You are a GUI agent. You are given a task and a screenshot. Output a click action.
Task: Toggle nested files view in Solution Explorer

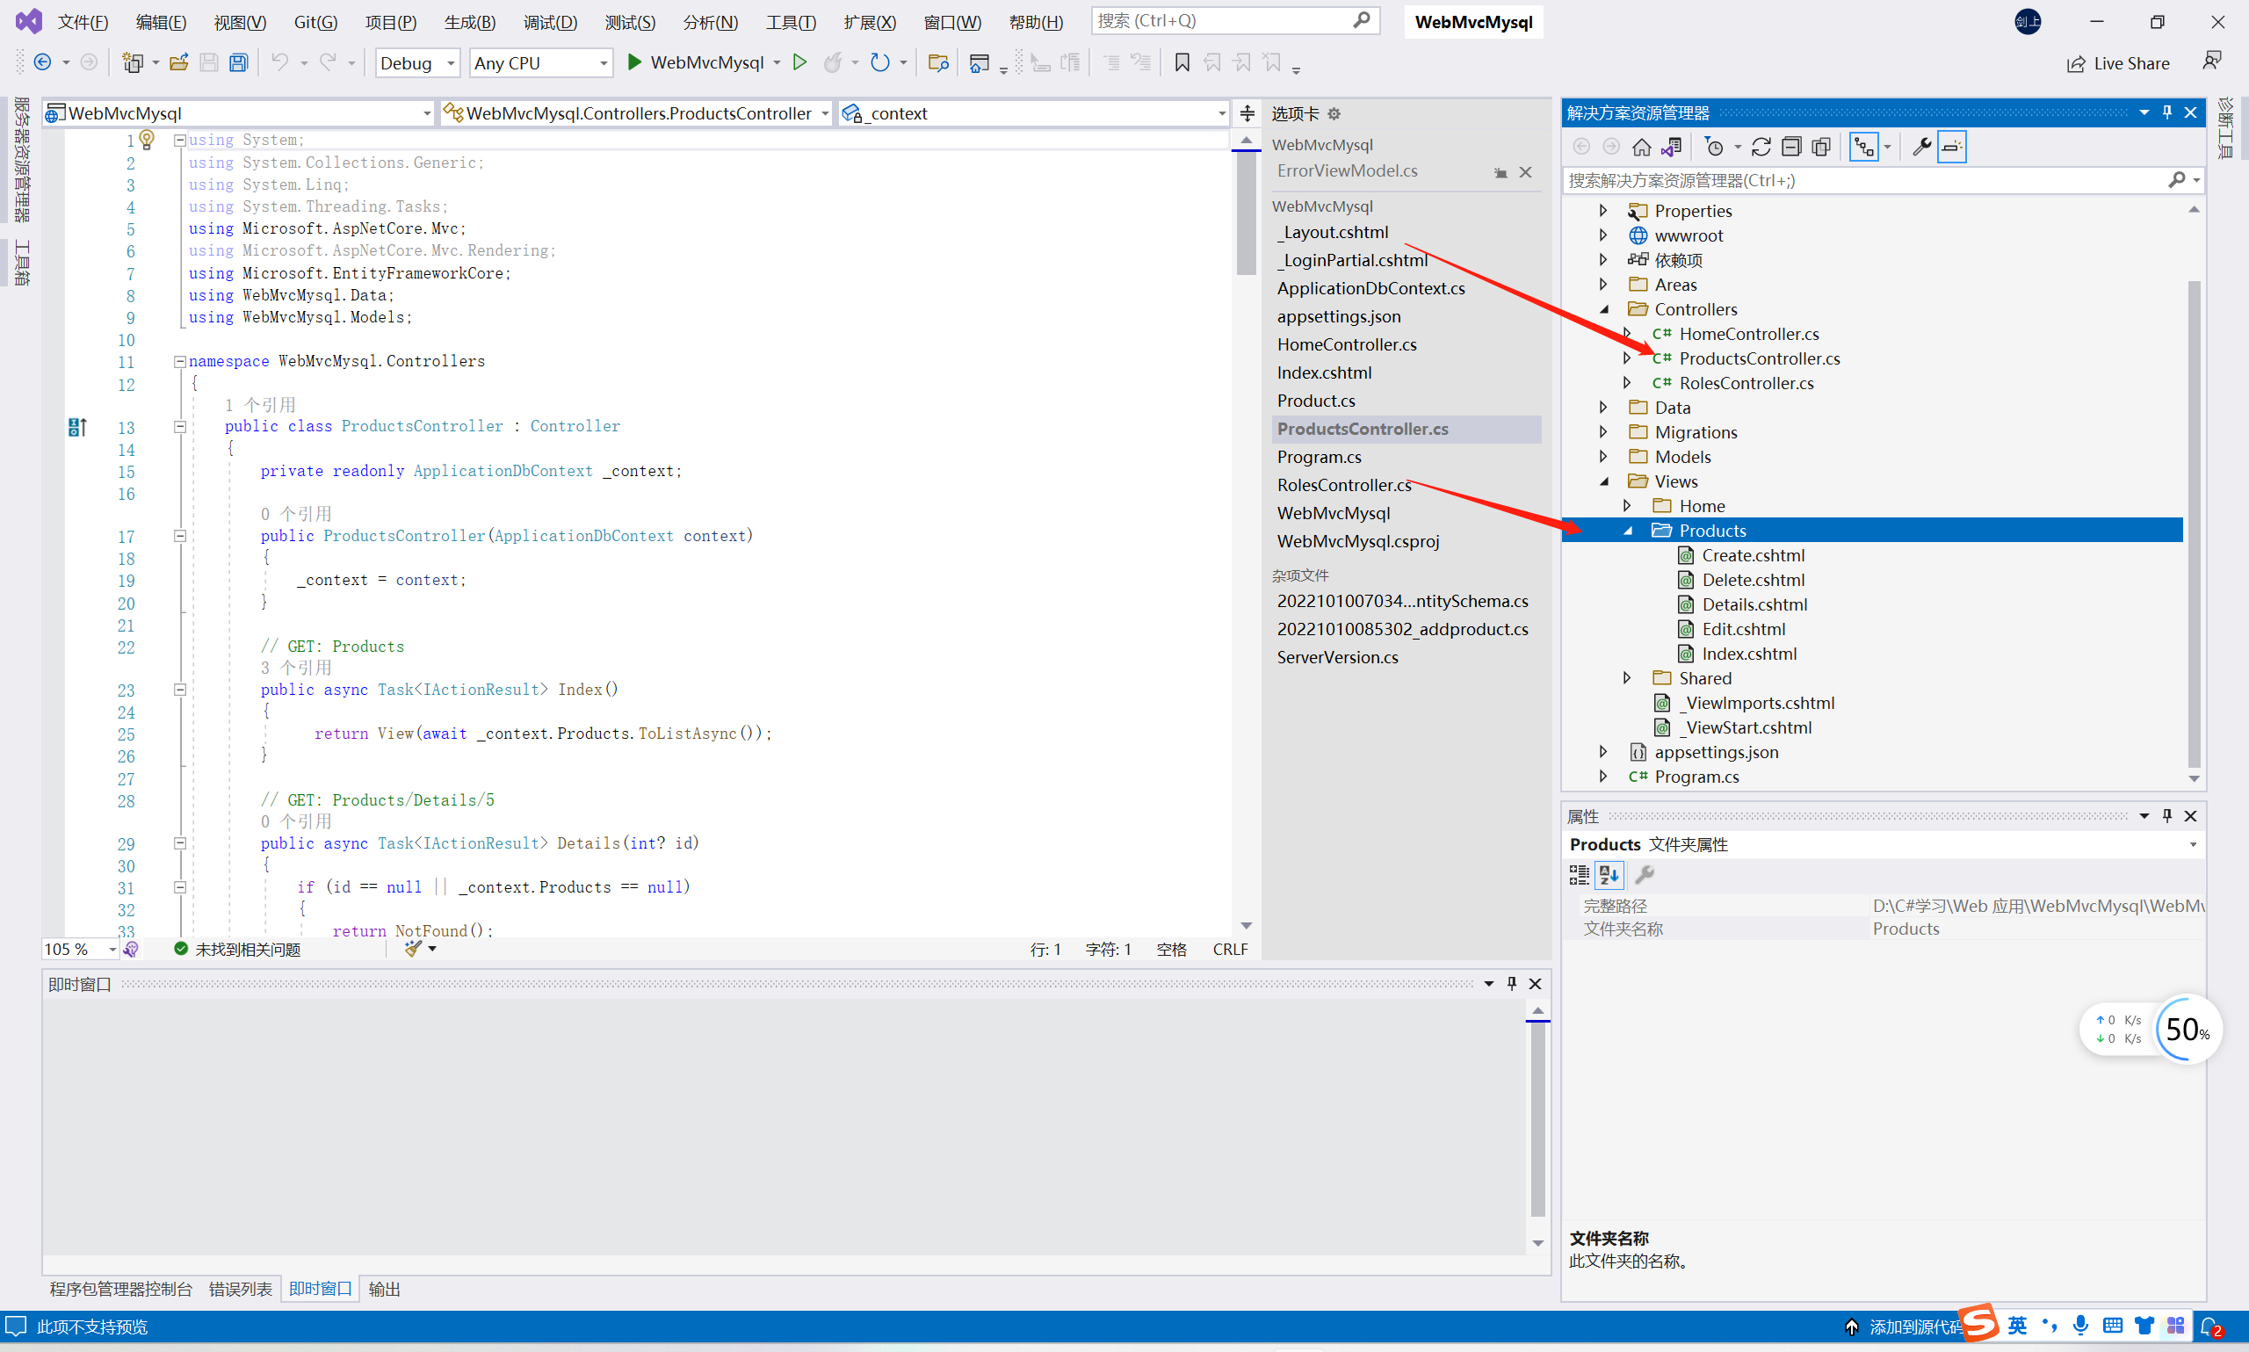pos(1863,147)
